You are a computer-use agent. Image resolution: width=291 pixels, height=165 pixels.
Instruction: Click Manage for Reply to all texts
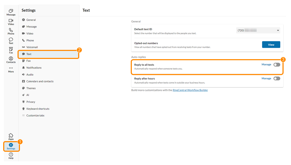(x=266, y=64)
